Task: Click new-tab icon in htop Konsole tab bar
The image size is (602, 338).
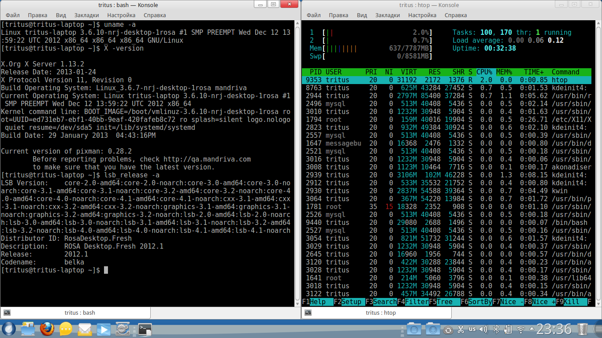Action: (x=308, y=312)
